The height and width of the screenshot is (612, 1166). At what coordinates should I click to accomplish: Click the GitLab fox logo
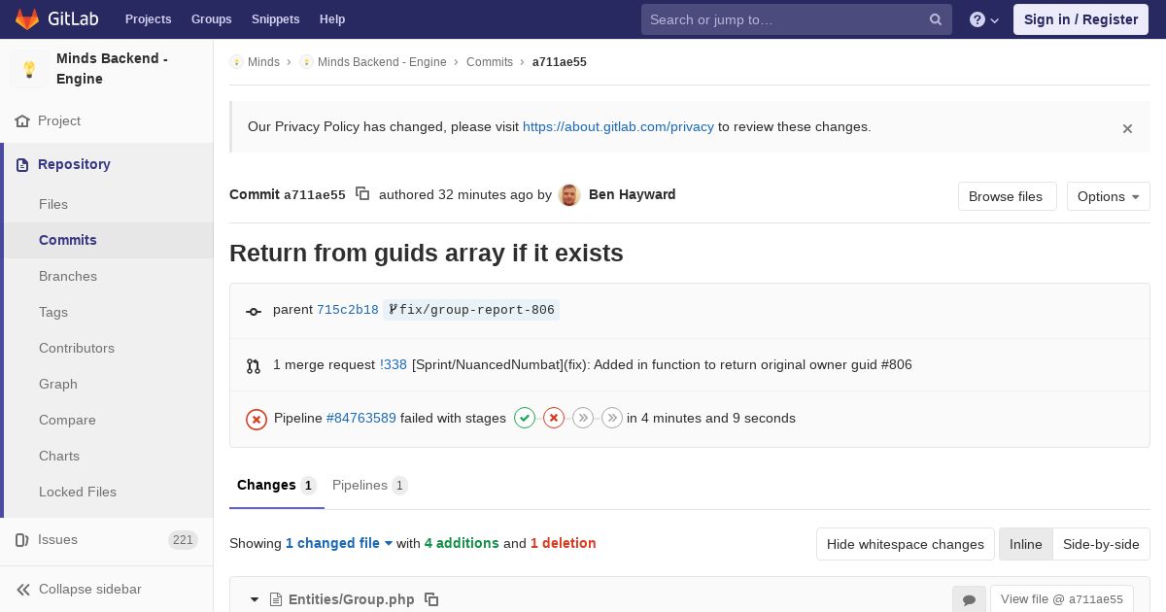27,19
